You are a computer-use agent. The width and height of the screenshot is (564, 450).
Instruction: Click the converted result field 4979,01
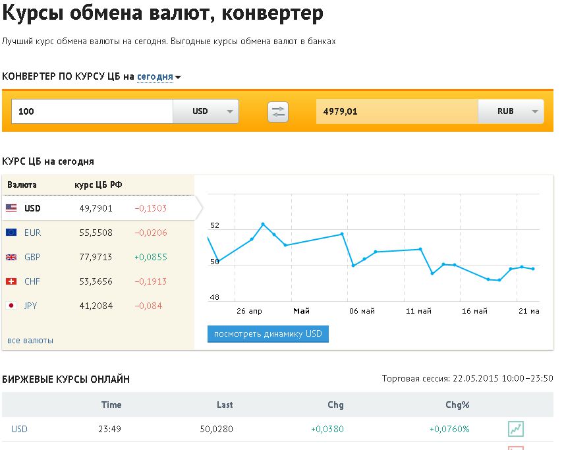coord(397,111)
